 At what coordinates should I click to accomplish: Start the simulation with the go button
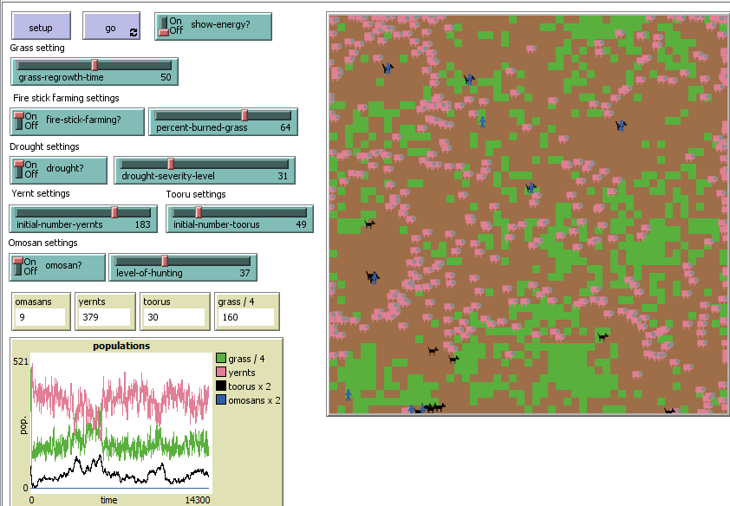pos(111,26)
